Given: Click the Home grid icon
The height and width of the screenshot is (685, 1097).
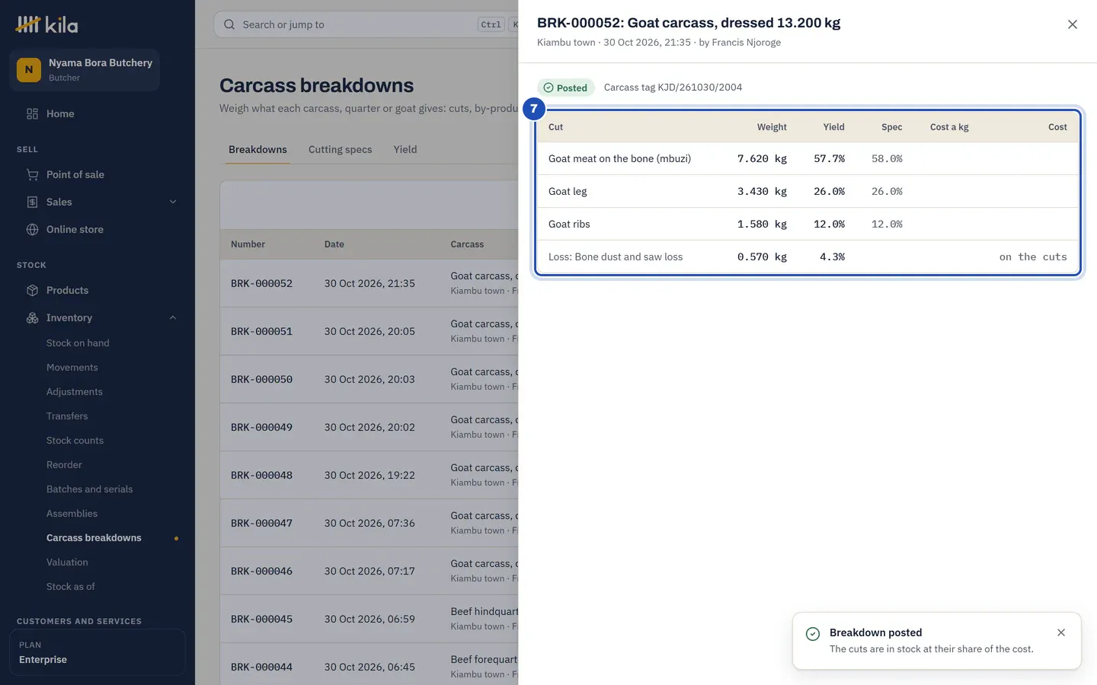Looking at the screenshot, I should (32, 113).
